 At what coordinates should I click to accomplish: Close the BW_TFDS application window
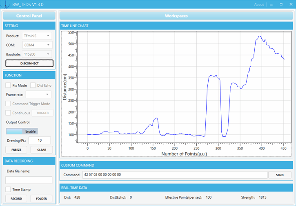coord(290,4)
